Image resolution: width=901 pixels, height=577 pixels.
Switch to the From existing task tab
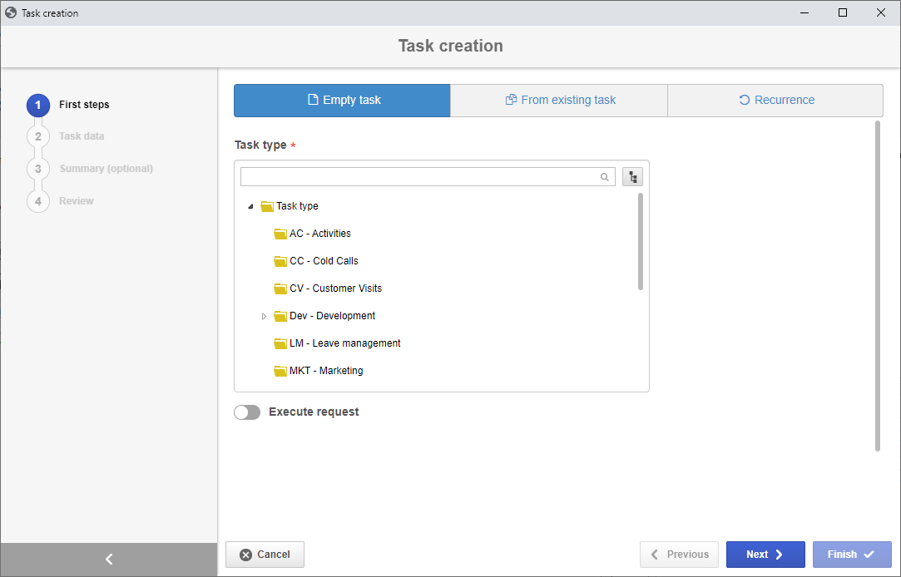point(559,101)
